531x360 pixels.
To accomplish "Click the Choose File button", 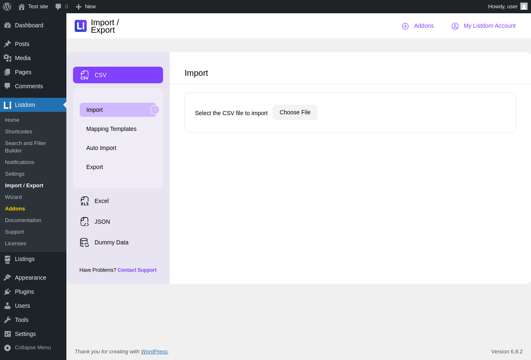I will (295, 112).
